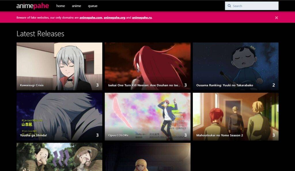Screen dimensions: 295x171
Task: Follow the animepahe.com link
Action: pos(91,18)
